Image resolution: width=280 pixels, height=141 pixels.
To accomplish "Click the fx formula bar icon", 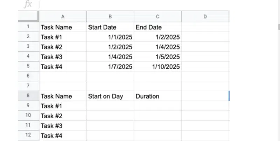I will [x=28, y=5].
